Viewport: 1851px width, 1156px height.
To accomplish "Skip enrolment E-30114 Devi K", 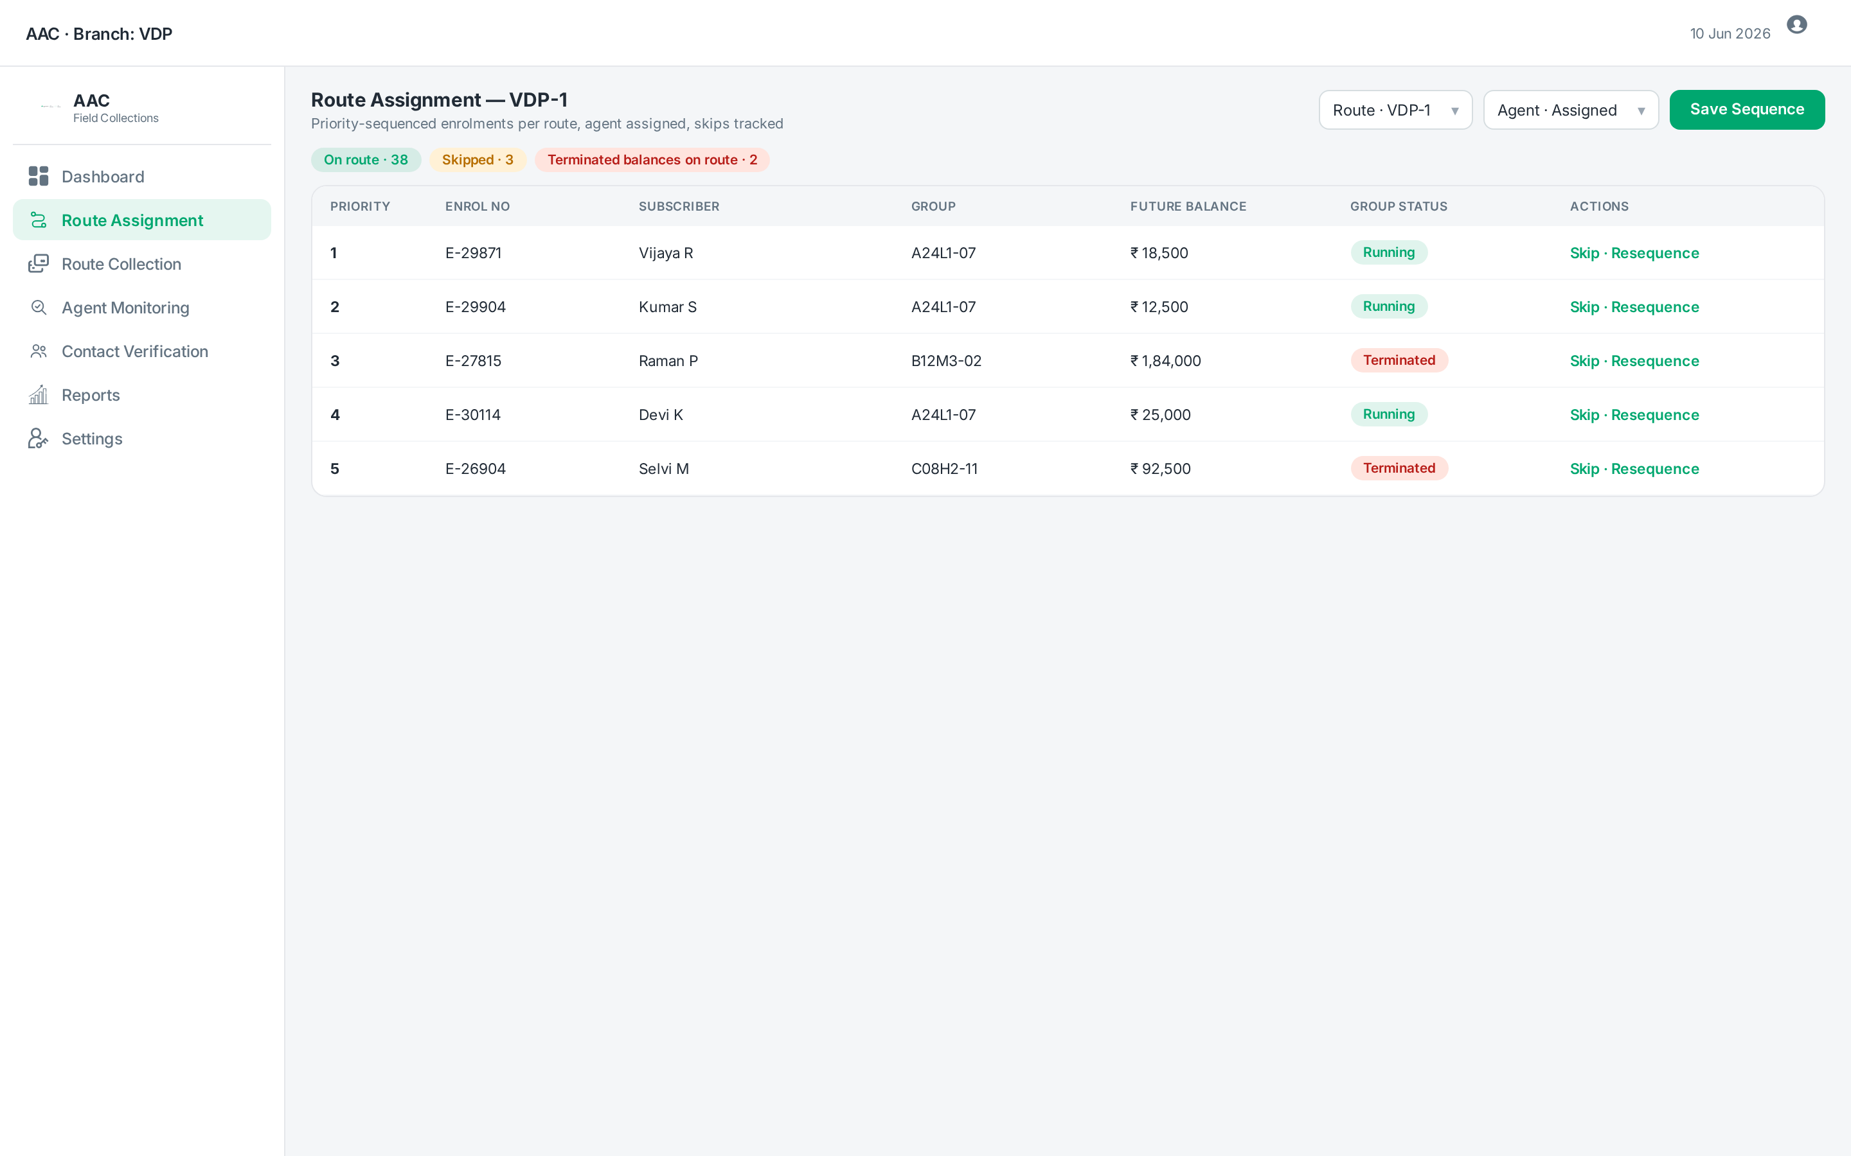I will pyautogui.click(x=1584, y=415).
